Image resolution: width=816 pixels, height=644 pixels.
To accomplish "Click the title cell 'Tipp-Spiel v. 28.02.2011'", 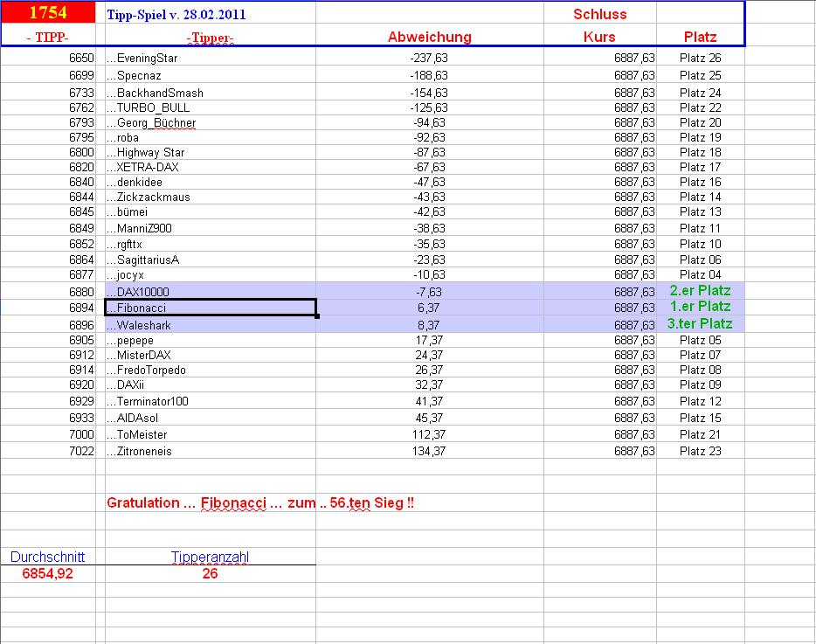I will click(x=211, y=13).
